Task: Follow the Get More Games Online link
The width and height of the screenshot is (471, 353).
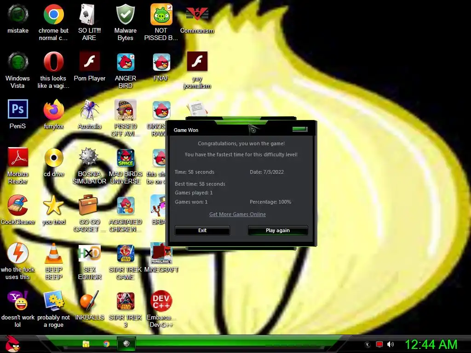Action: coord(237,214)
